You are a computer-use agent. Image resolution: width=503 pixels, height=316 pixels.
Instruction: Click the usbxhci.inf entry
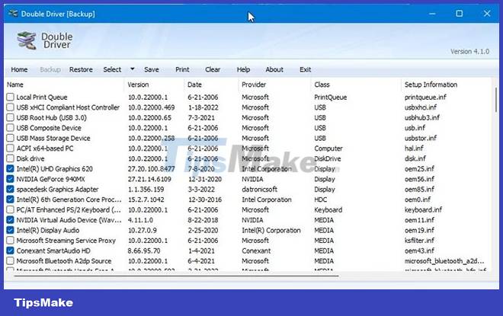click(421, 107)
